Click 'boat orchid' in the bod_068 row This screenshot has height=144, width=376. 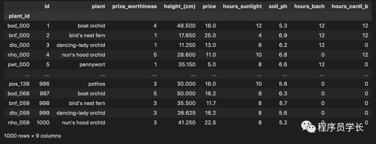pyautogui.click(x=91, y=94)
